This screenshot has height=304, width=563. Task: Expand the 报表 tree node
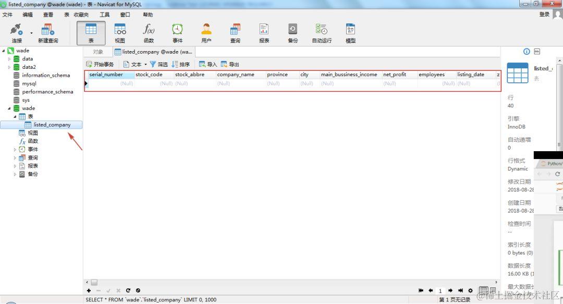pyautogui.click(x=15, y=166)
